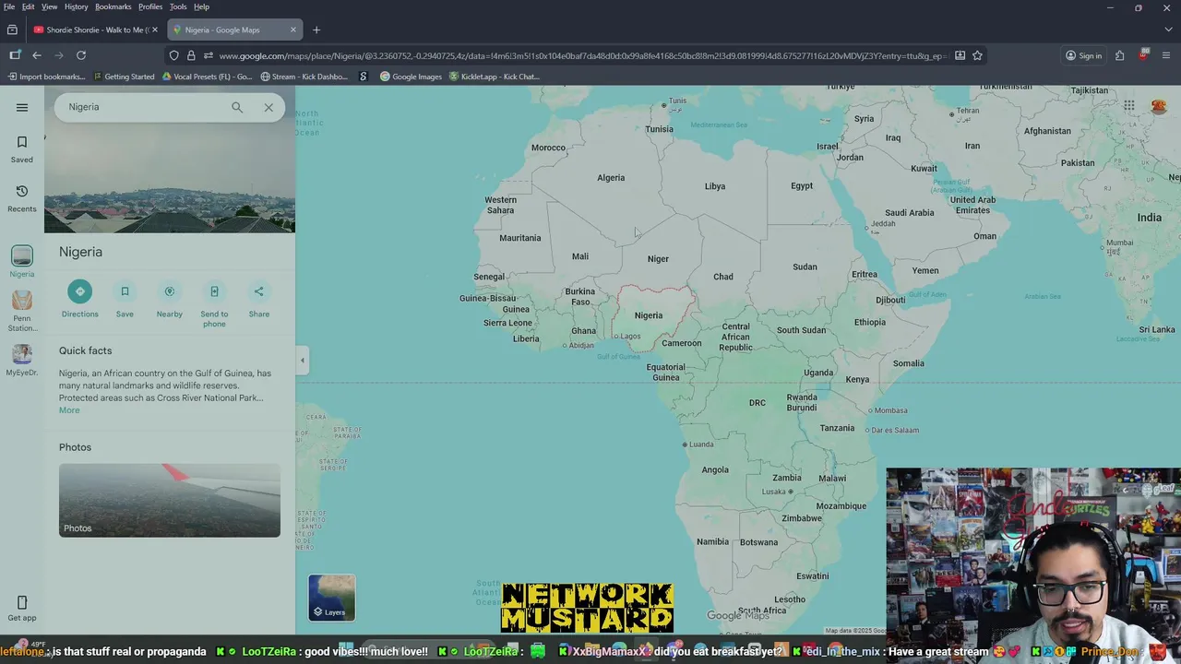Click the Algeria label on the map
This screenshot has height=664, width=1181.
611,178
